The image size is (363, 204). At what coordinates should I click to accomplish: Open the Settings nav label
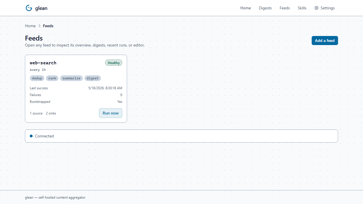coord(328,8)
